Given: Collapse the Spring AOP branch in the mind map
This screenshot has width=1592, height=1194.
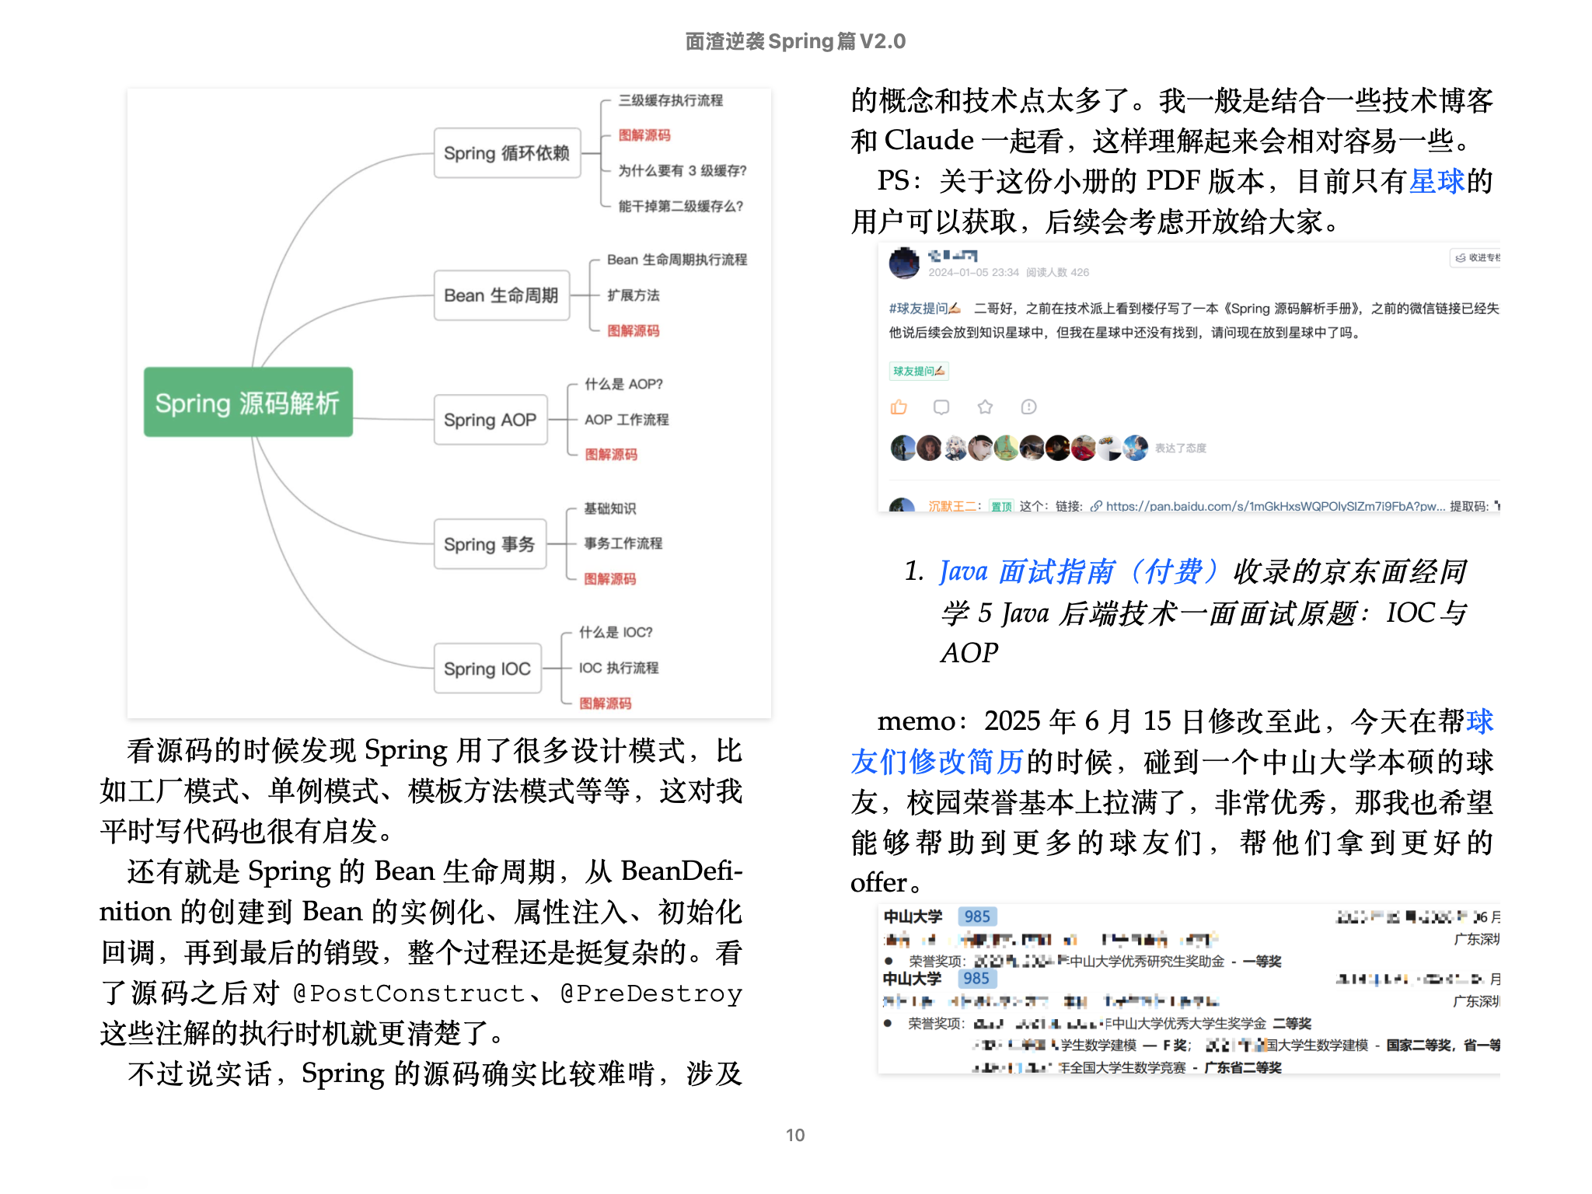Looking at the screenshot, I should point(491,419).
